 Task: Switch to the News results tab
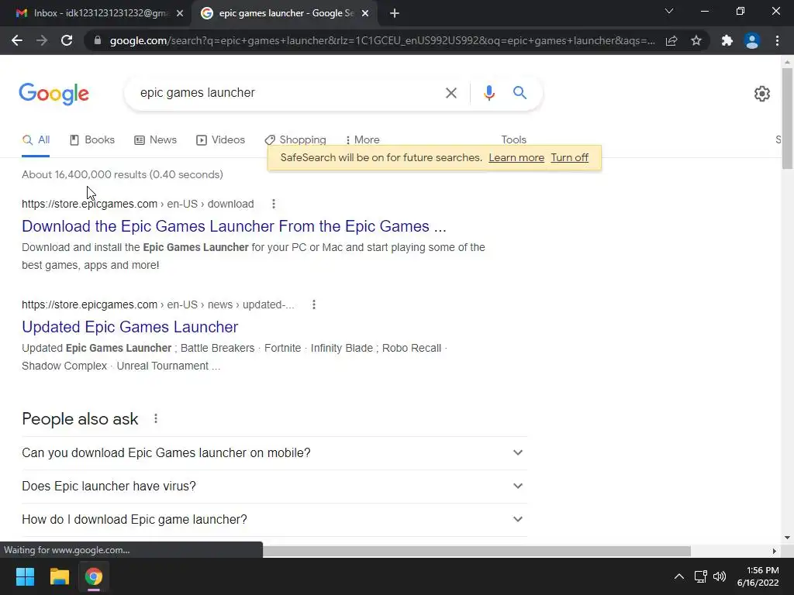[155, 140]
